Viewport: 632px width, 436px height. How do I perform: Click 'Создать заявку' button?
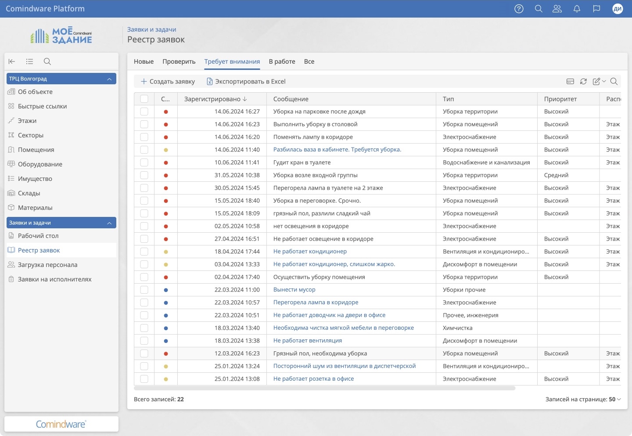click(x=168, y=82)
